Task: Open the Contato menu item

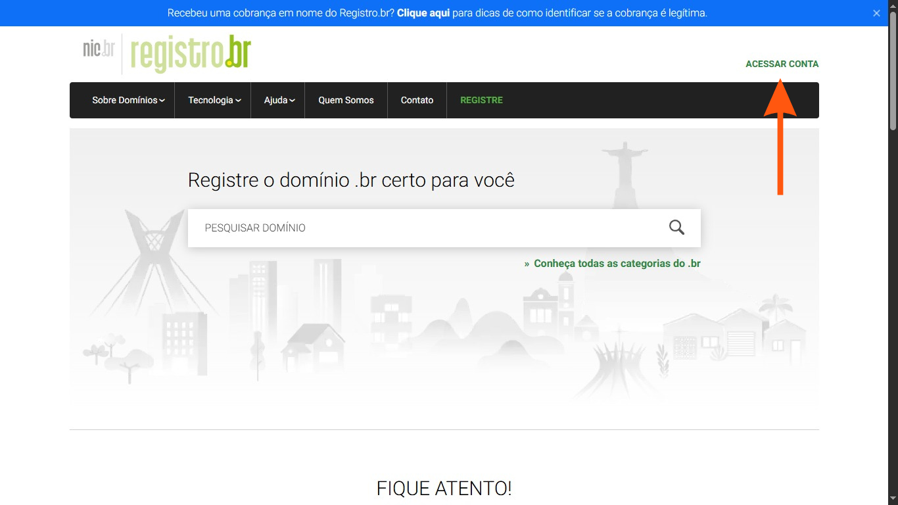Action: pos(417,100)
